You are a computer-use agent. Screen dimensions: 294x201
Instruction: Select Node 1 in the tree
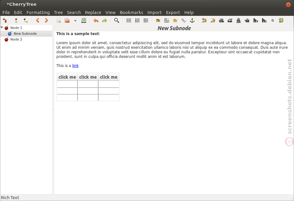pos(16,28)
